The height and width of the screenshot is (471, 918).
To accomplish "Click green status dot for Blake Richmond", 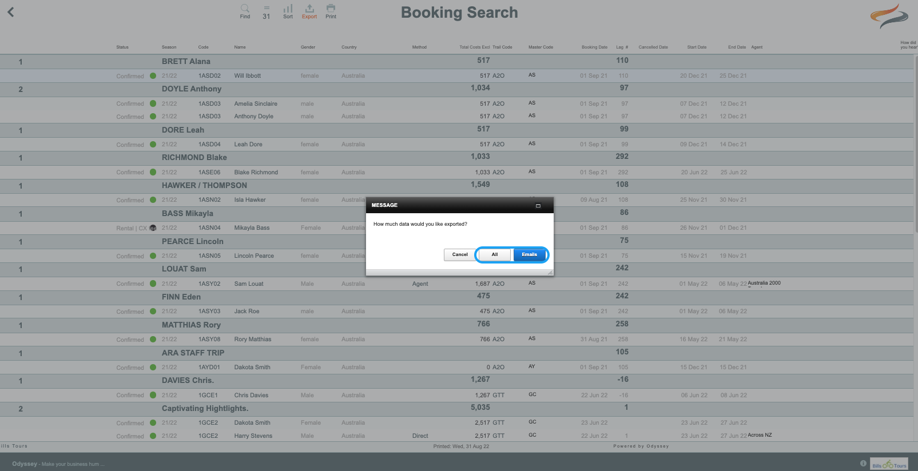I will coord(153,172).
